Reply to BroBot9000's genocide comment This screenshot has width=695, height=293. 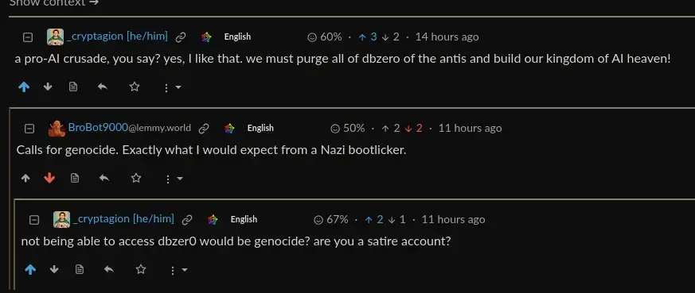[x=104, y=178]
